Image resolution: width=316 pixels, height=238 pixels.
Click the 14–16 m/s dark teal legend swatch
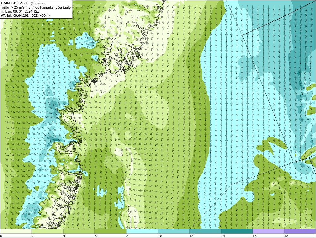pos(237,231)
